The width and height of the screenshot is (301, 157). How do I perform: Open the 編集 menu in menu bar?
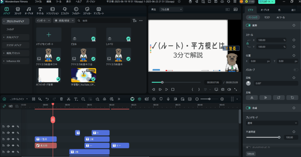[x=49, y=1]
